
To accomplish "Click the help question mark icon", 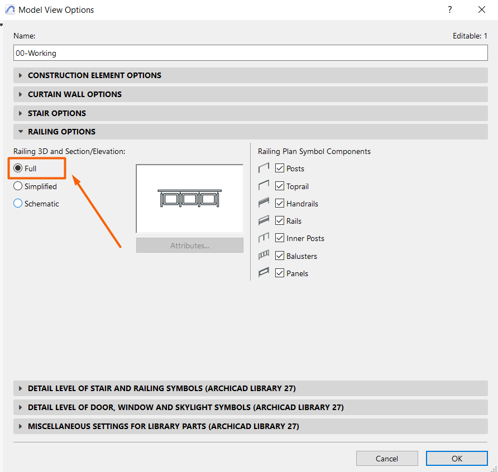I will tap(449, 9).
